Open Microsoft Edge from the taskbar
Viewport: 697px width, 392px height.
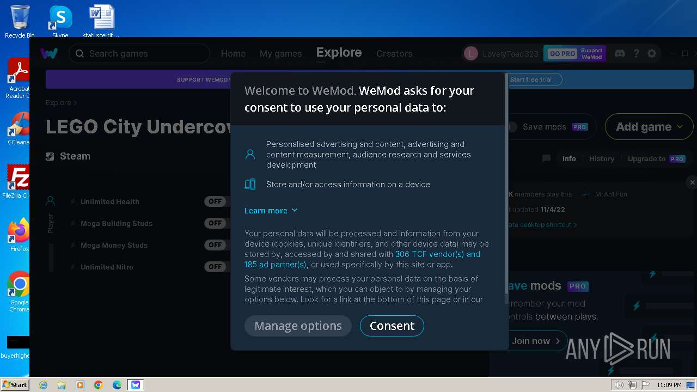[x=117, y=385]
